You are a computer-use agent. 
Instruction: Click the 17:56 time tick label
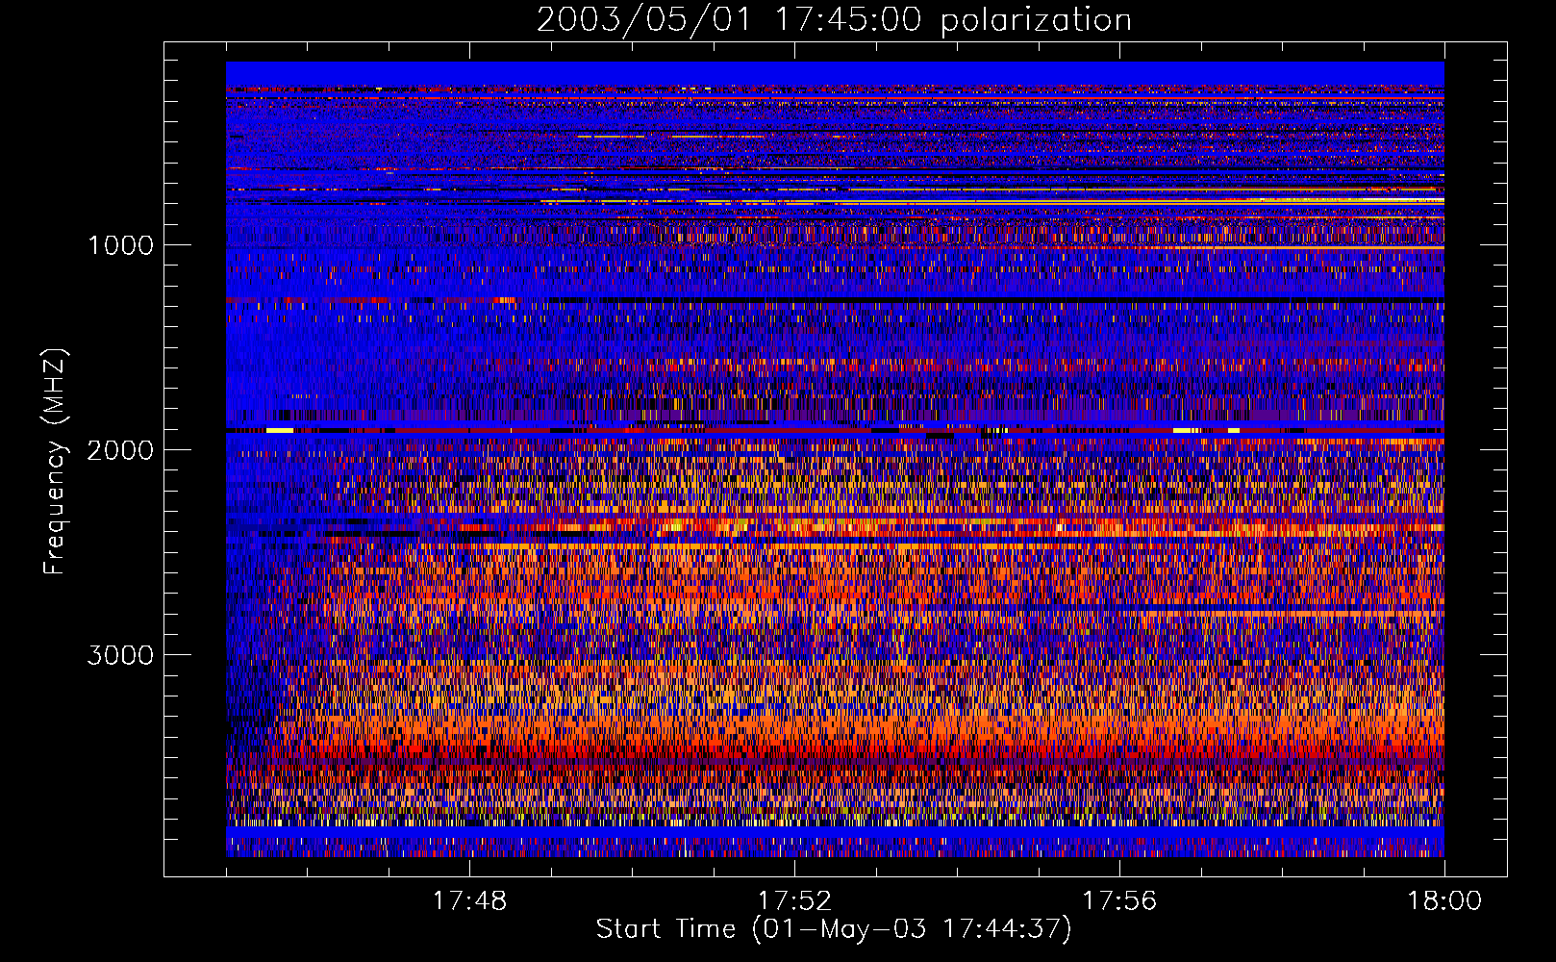1119,901
